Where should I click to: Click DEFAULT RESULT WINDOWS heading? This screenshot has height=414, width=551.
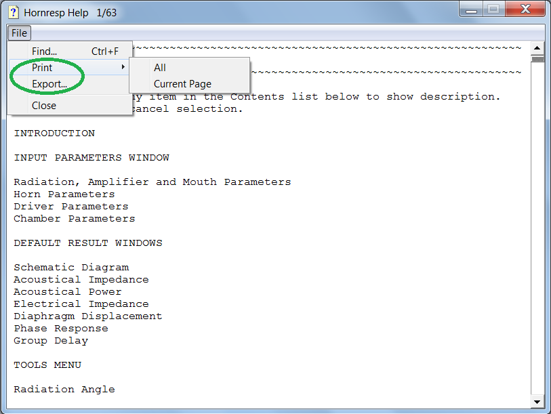88,243
